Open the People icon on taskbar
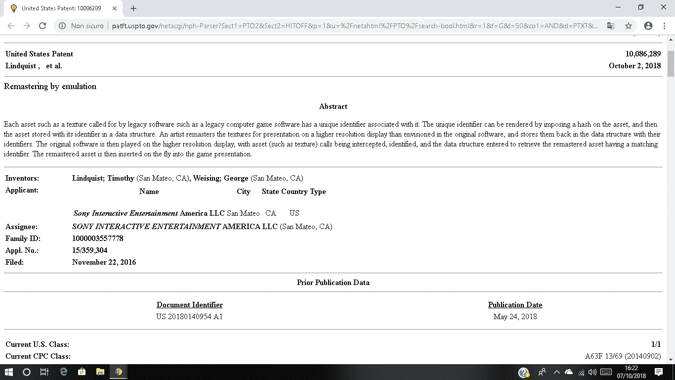 coord(542,372)
